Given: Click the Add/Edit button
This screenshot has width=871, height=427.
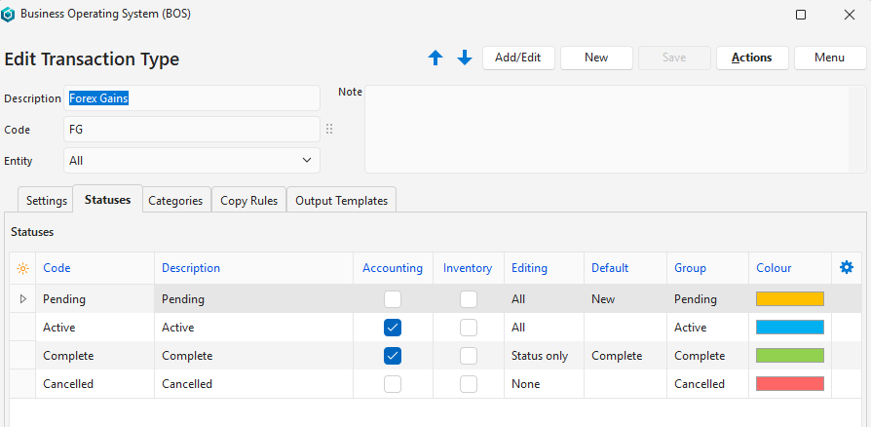Looking at the screenshot, I should coord(517,58).
